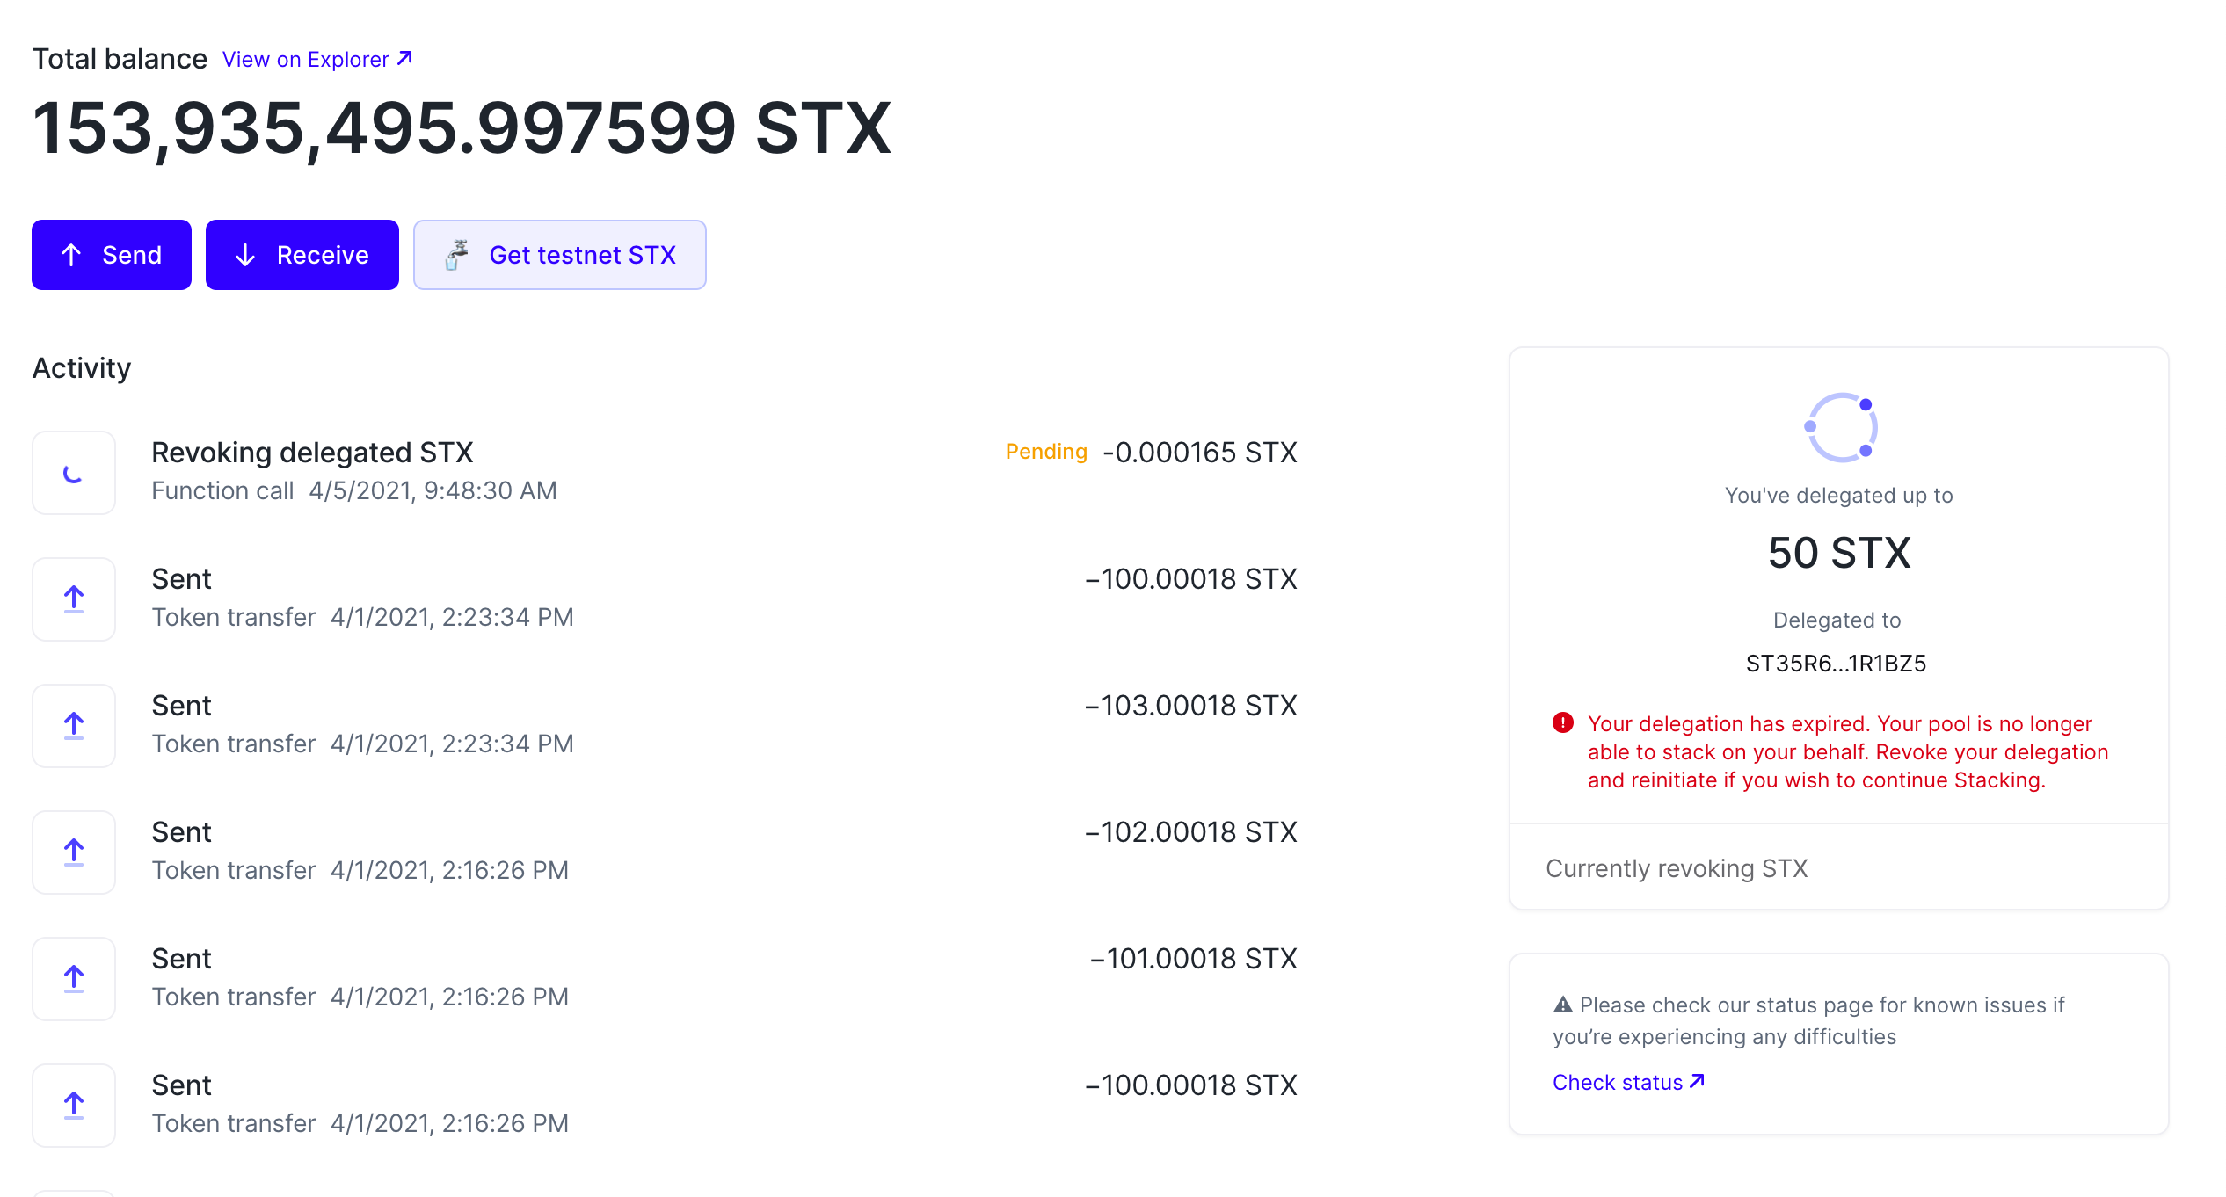Screen dimensions: 2226x1197
Task: Click the downward arrow icon inside the Receive button
Action: [x=245, y=255]
